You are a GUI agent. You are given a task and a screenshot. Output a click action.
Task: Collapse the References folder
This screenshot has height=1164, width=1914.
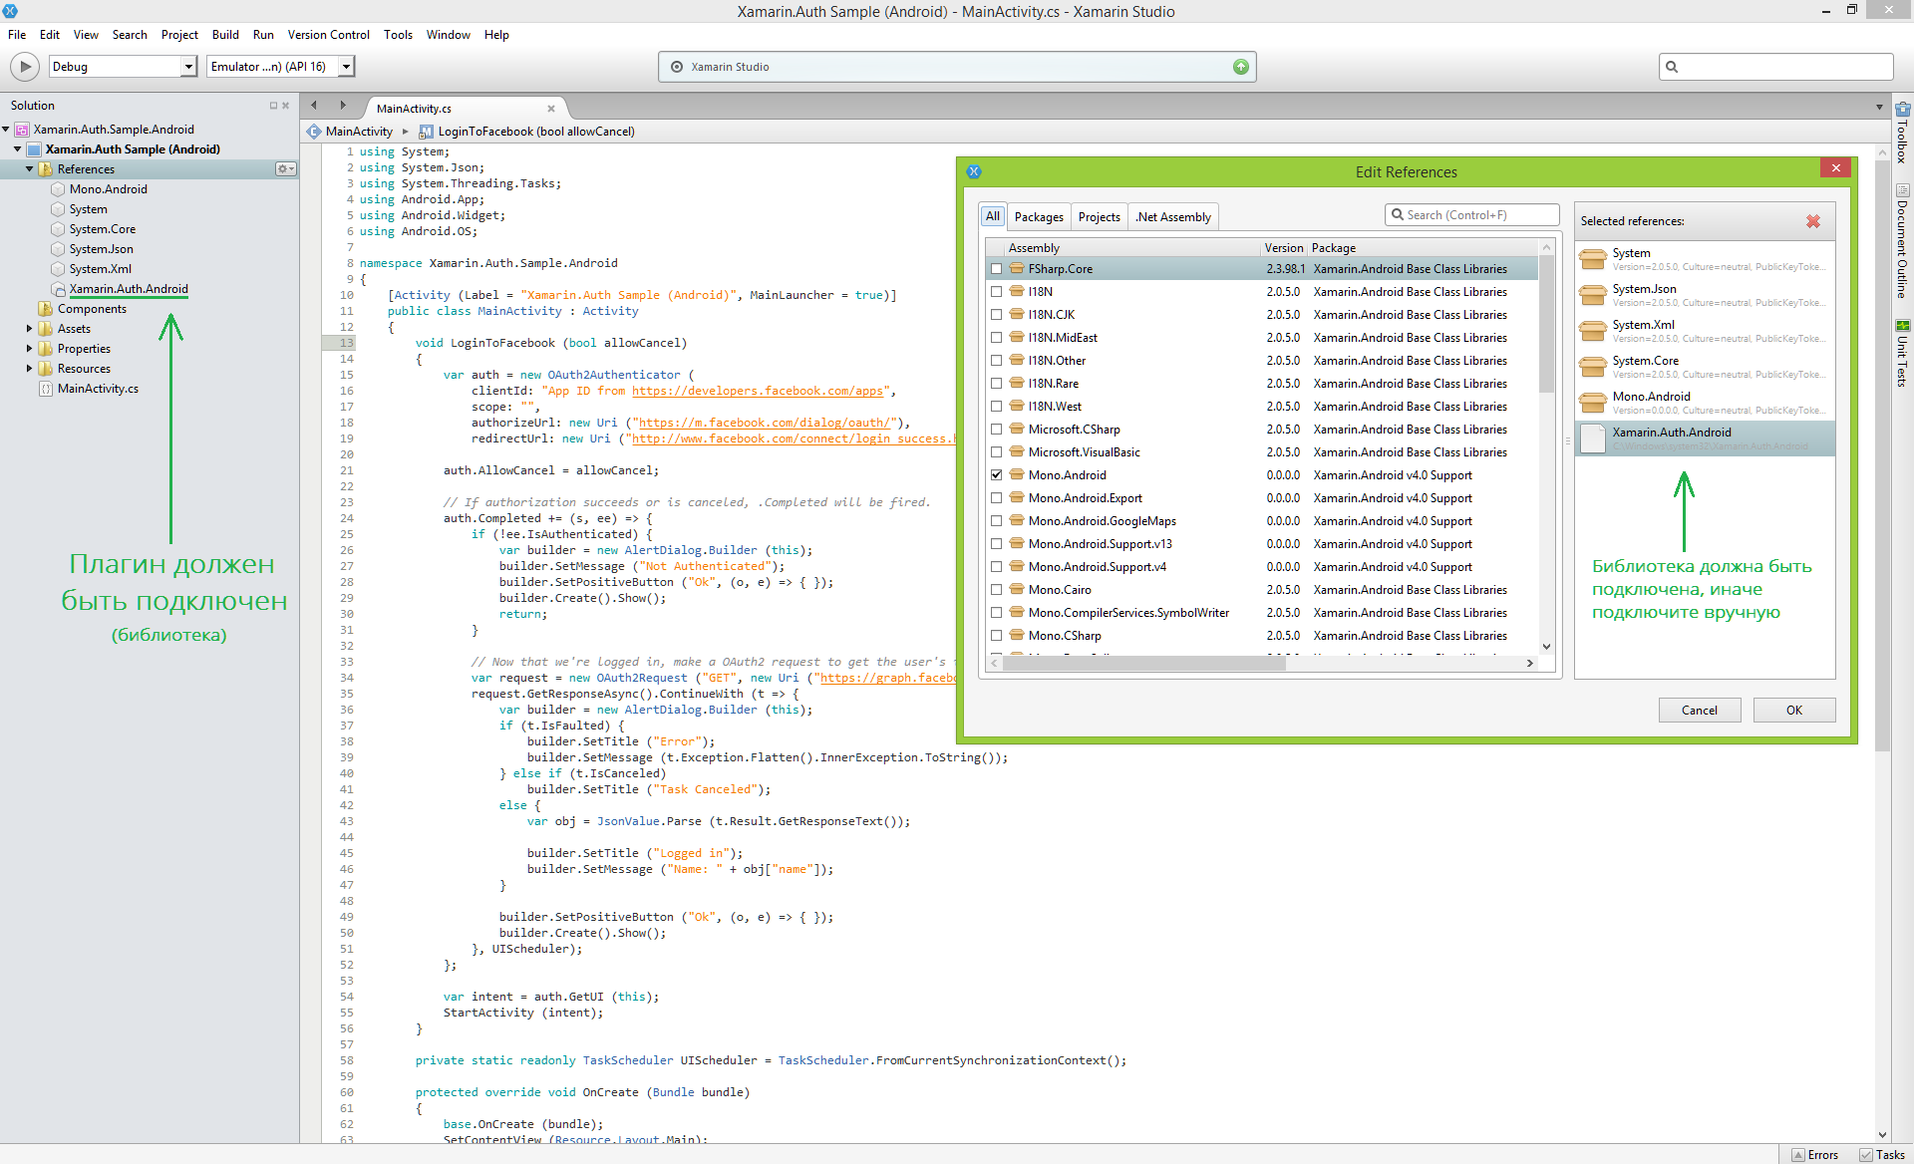(x=30, y=169)
